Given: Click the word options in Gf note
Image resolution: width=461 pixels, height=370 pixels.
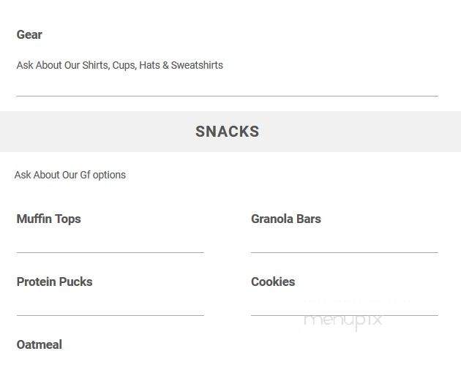Looking at the screenshot, I should pos(109,175).
